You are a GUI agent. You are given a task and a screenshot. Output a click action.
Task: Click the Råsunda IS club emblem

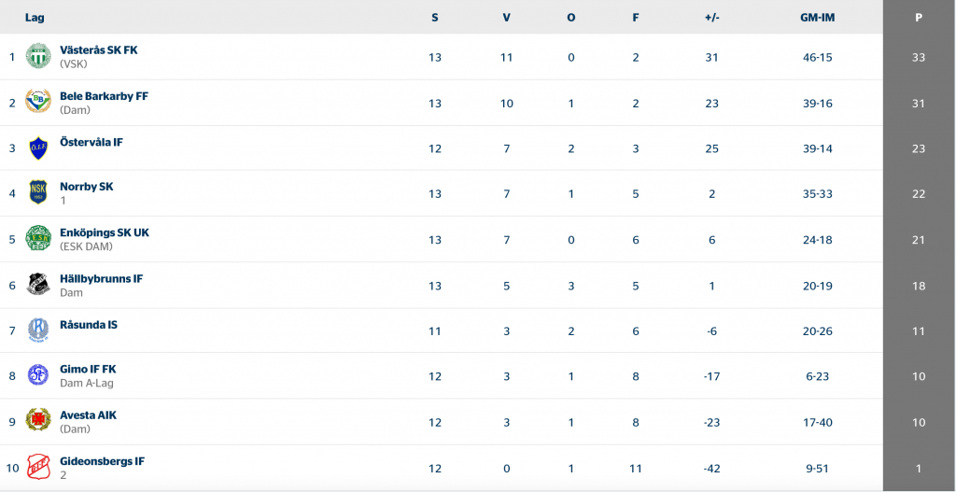click(x=38, y=330)
